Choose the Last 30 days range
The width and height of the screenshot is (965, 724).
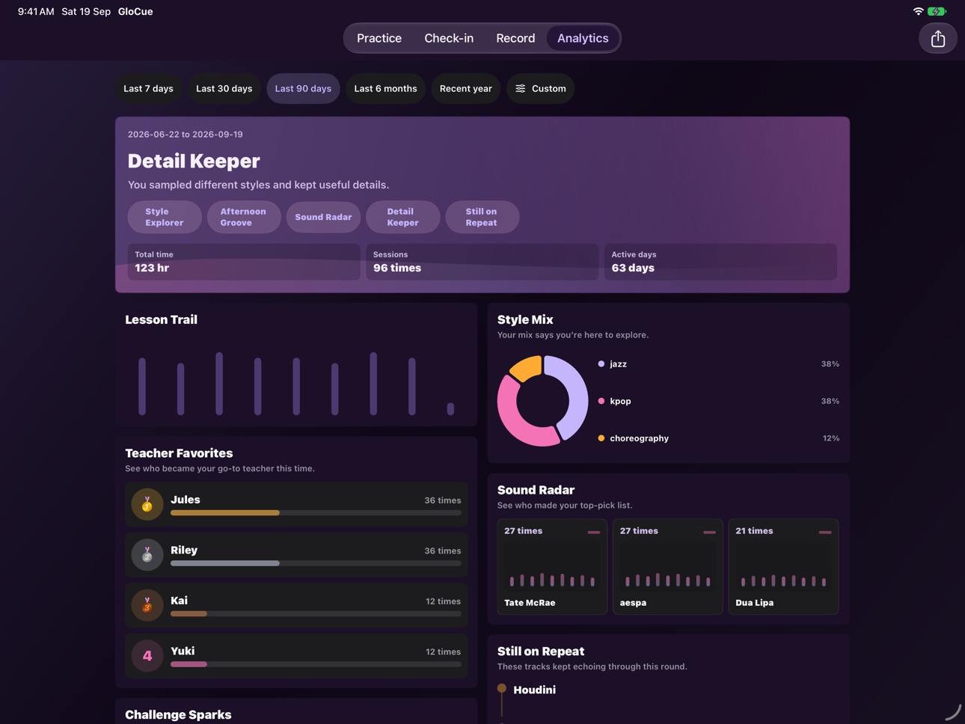click(224, 88)
